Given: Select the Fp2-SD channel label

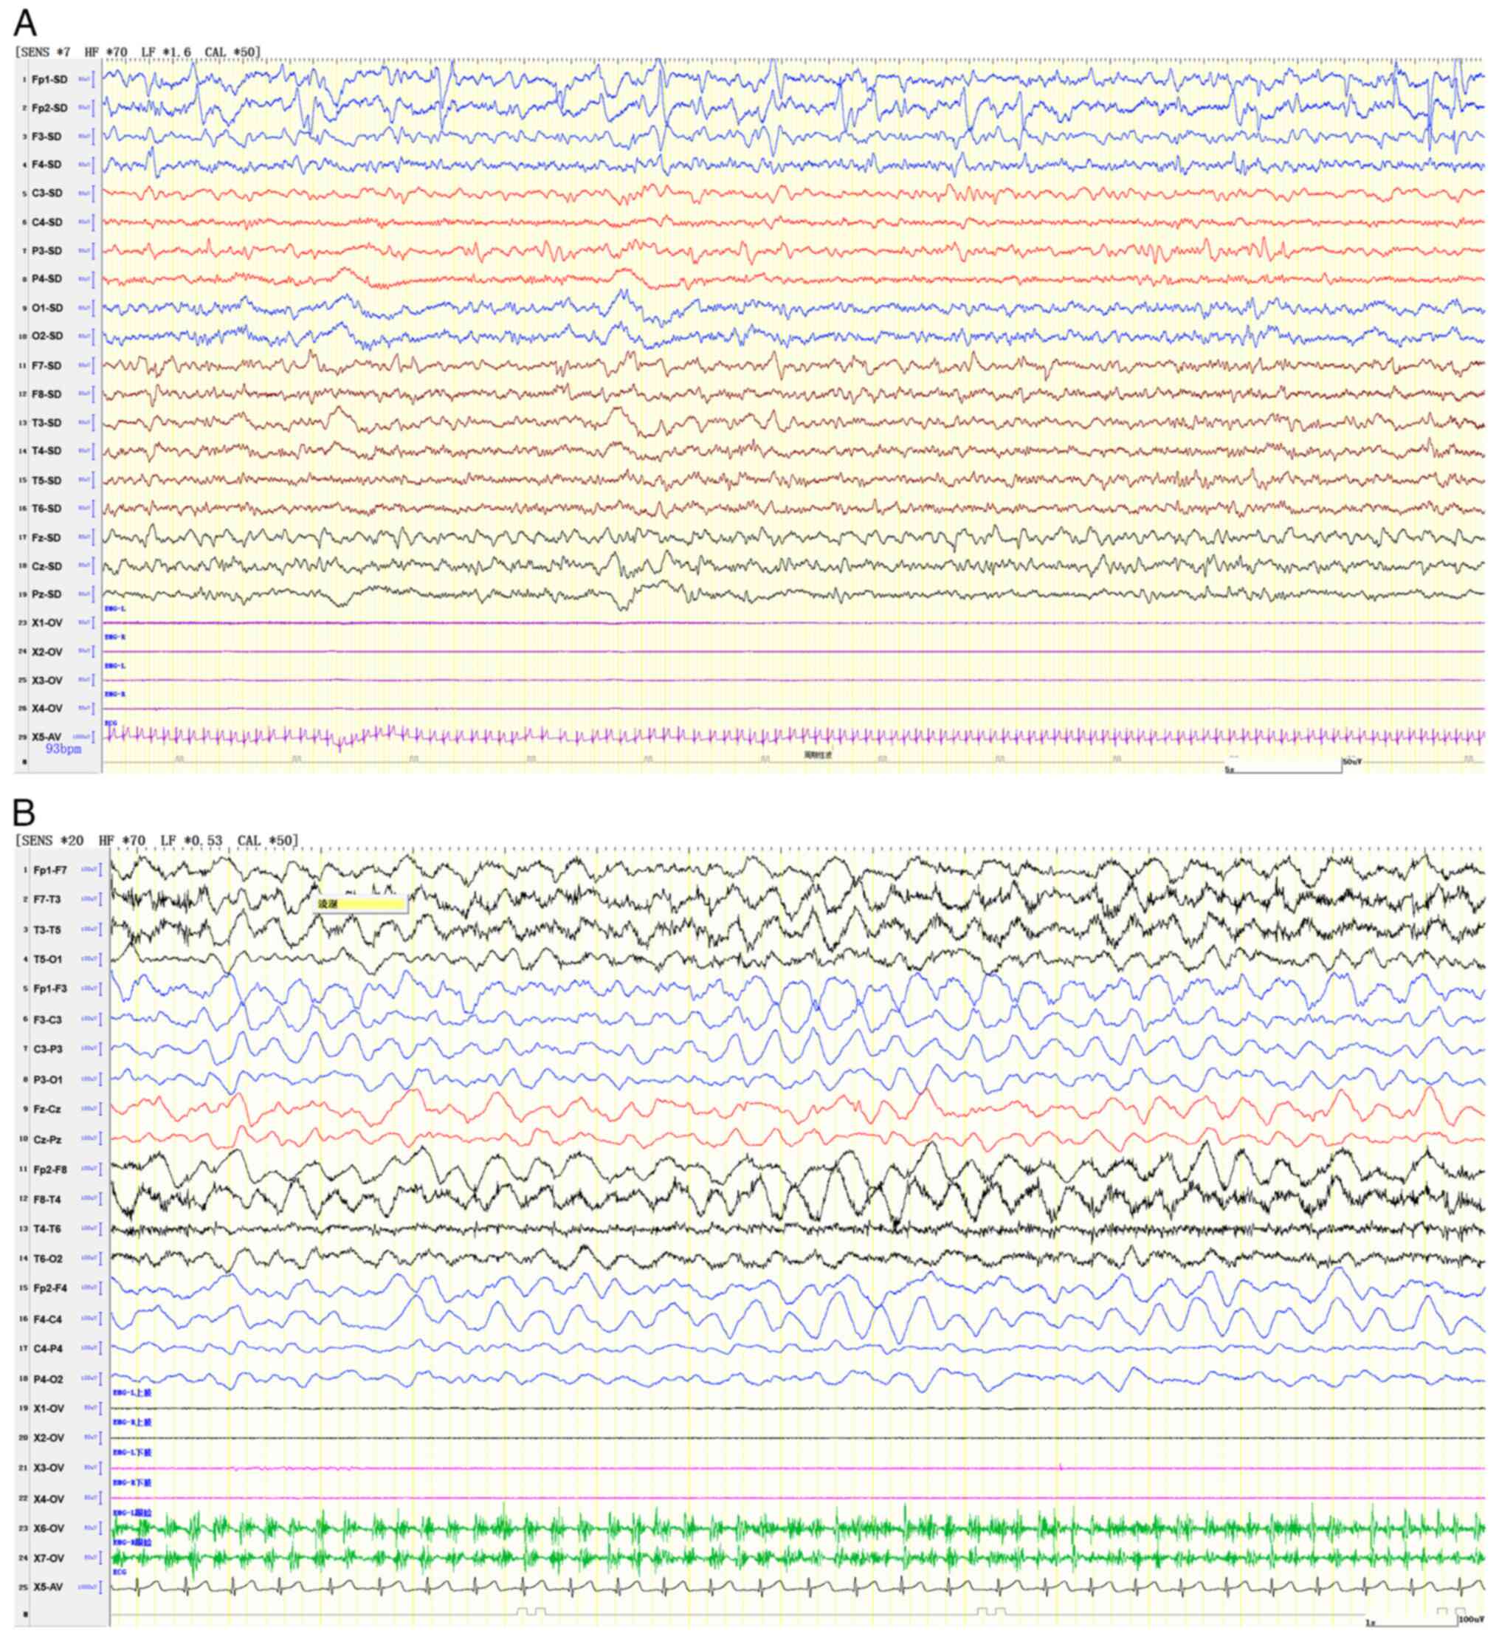Looking at the screenshot, I should tap(49, 108).
